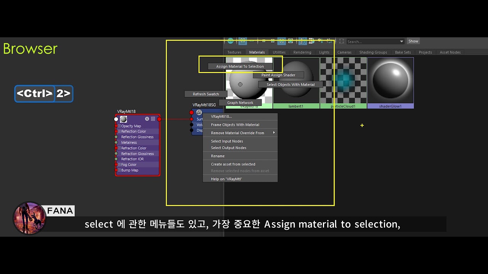This screenshot has width=488, height=274.
Task: Click the red output port of VRayMtl18 node
Action: pos(159,119)
